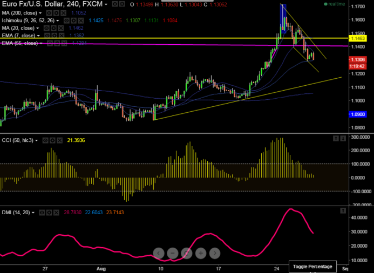Open settings for MA (200, close)

(x=56, y=13)
